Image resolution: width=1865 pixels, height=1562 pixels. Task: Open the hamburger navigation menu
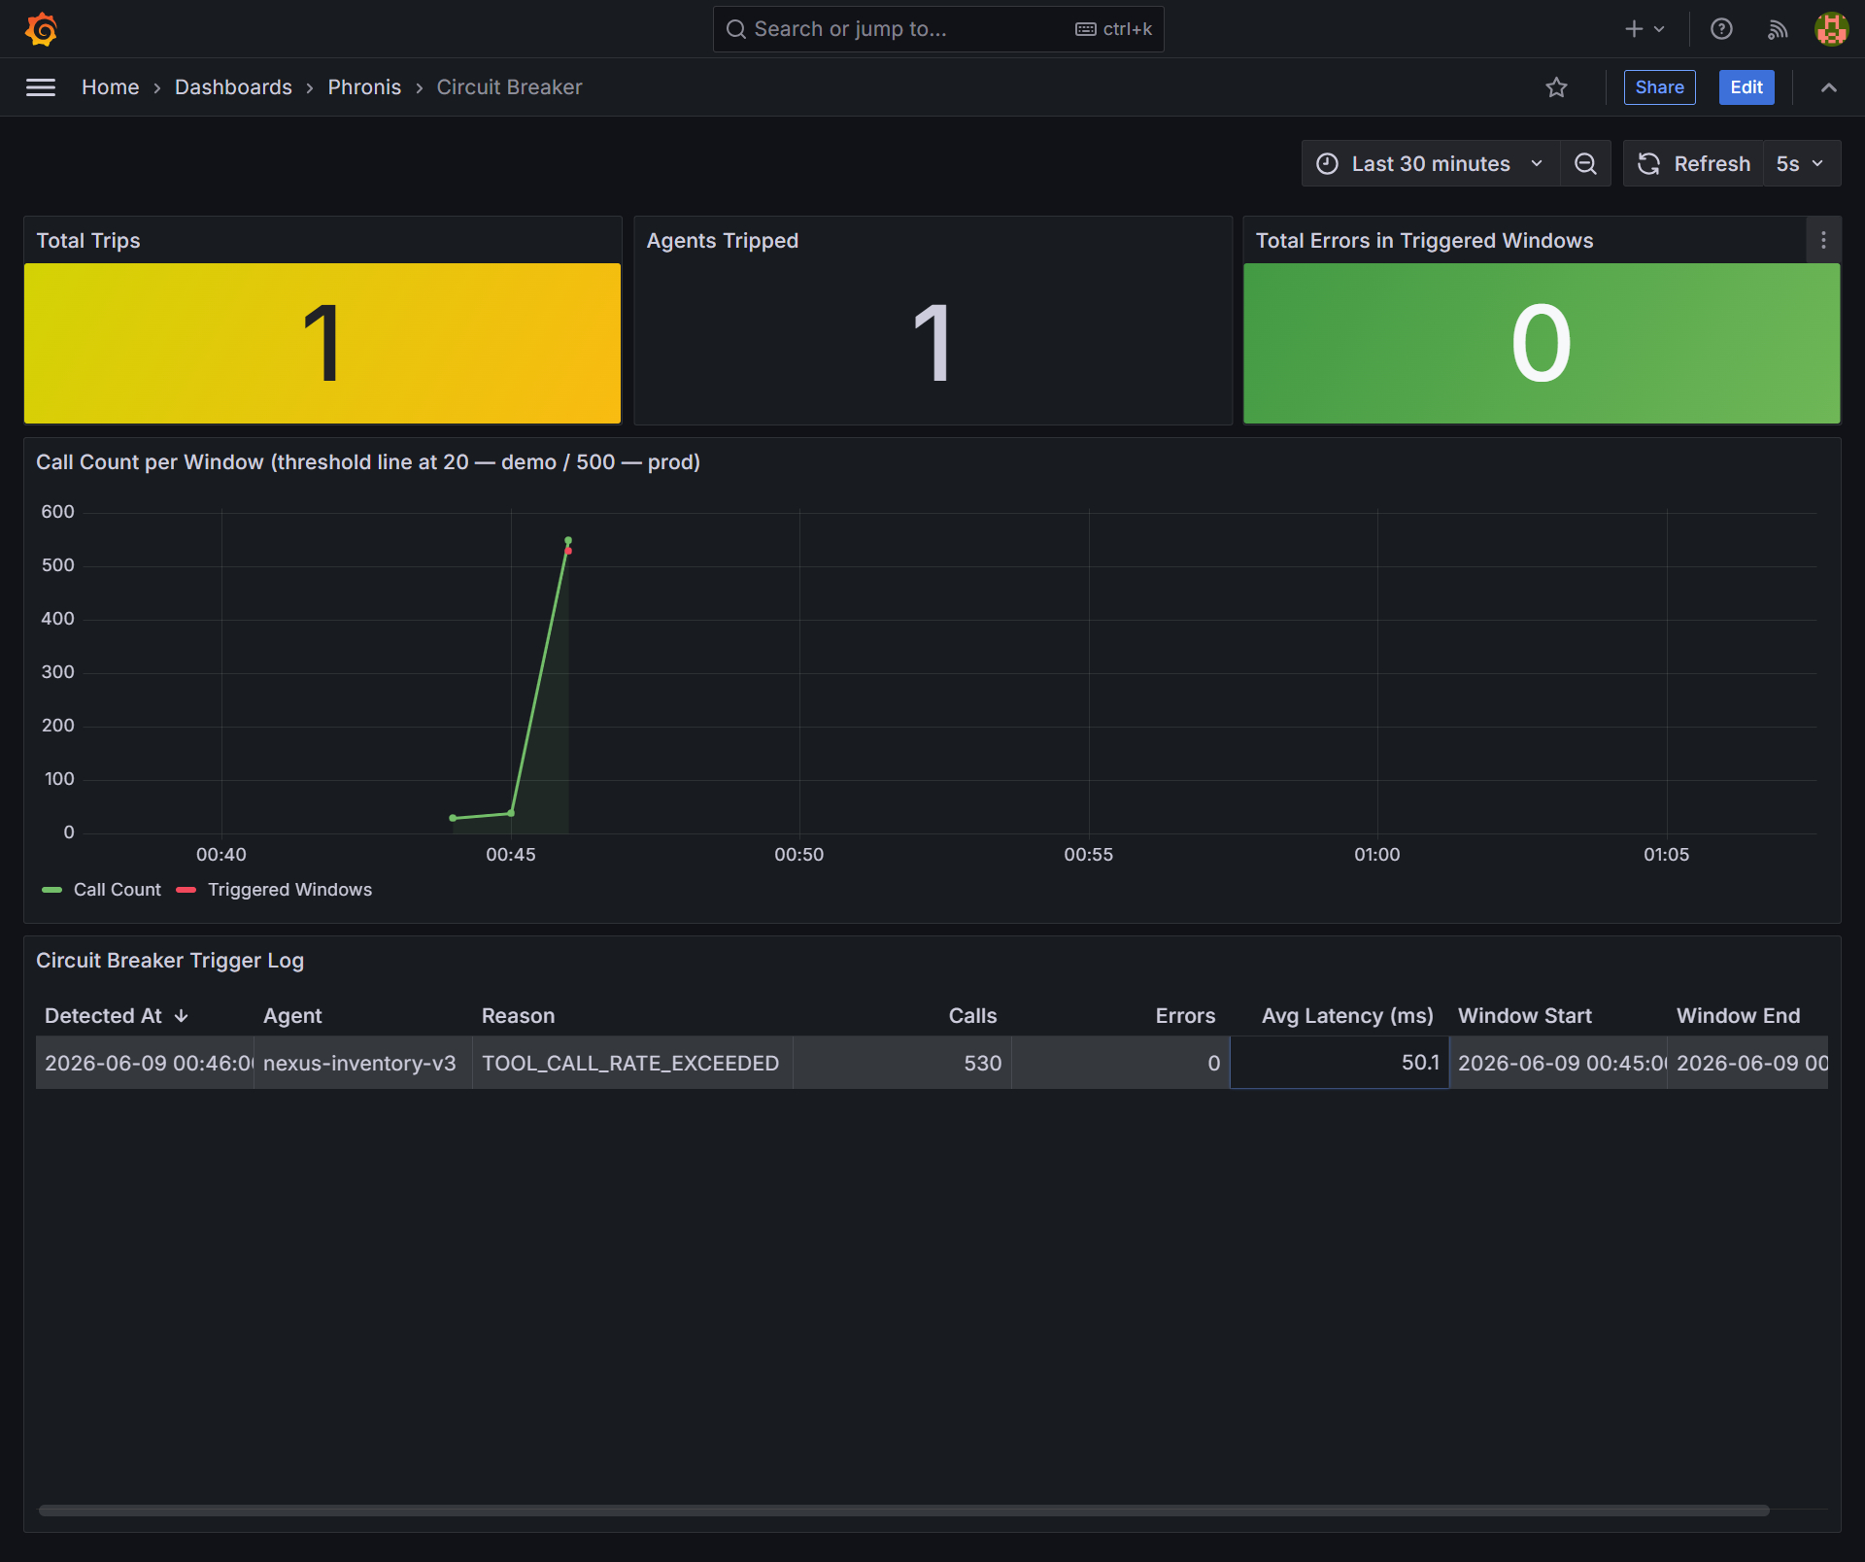coord(41,87)
